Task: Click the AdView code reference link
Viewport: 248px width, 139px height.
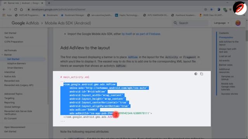Action: coord(133,57)
